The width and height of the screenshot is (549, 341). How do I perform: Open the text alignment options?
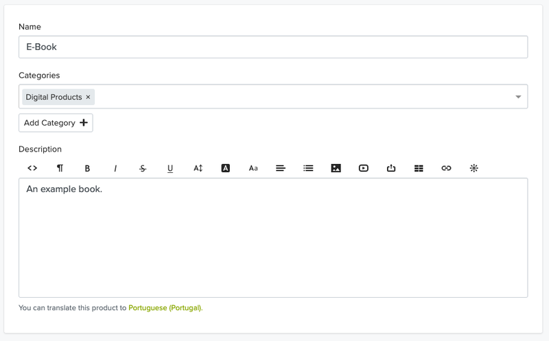[x=281, y=168]
